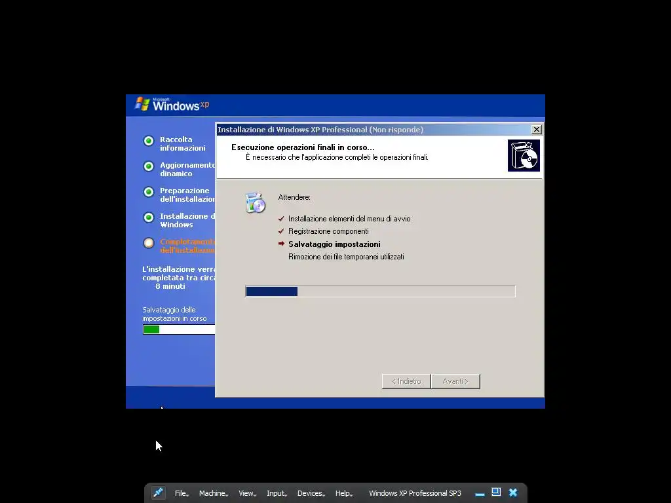Select the Raccolta informazioni step indicator
671x503 pixels.
click(x=149, y=141)
